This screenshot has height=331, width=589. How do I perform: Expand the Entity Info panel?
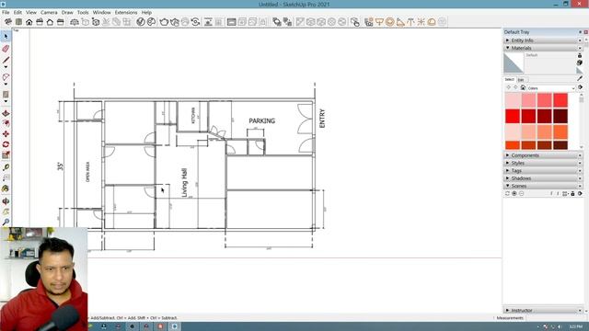point(542,40)
